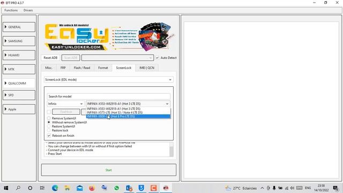This screenshot has height=193, width=343.
Task: Open Task View from the taskbar
Action: tap(42, 188)
